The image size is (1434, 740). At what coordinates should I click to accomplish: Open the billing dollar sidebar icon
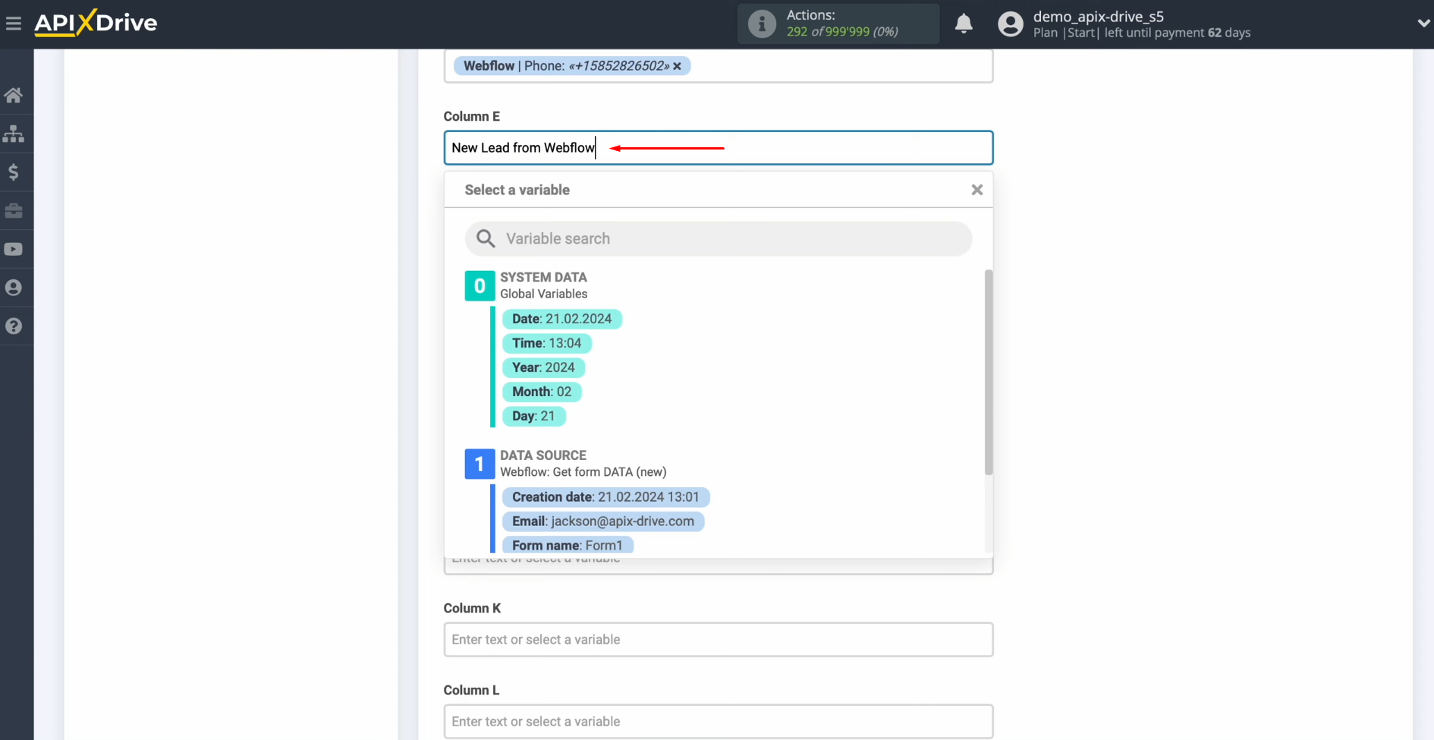[14, 172]
